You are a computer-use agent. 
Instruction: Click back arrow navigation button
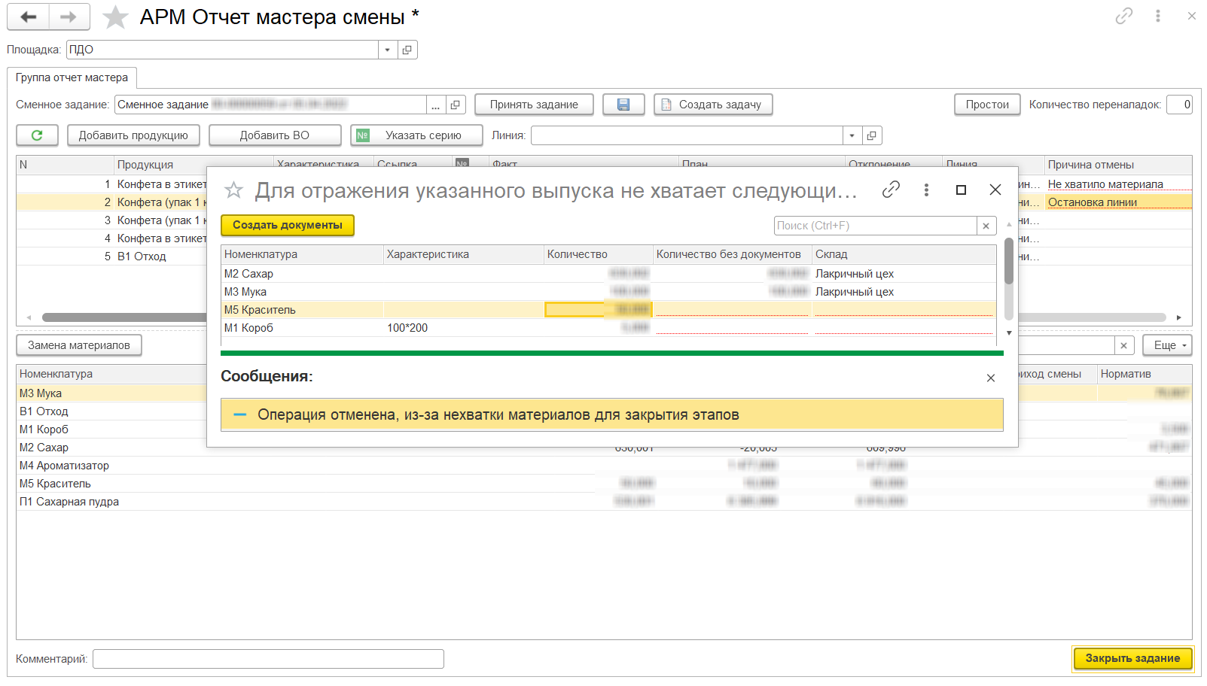(29, 17)
